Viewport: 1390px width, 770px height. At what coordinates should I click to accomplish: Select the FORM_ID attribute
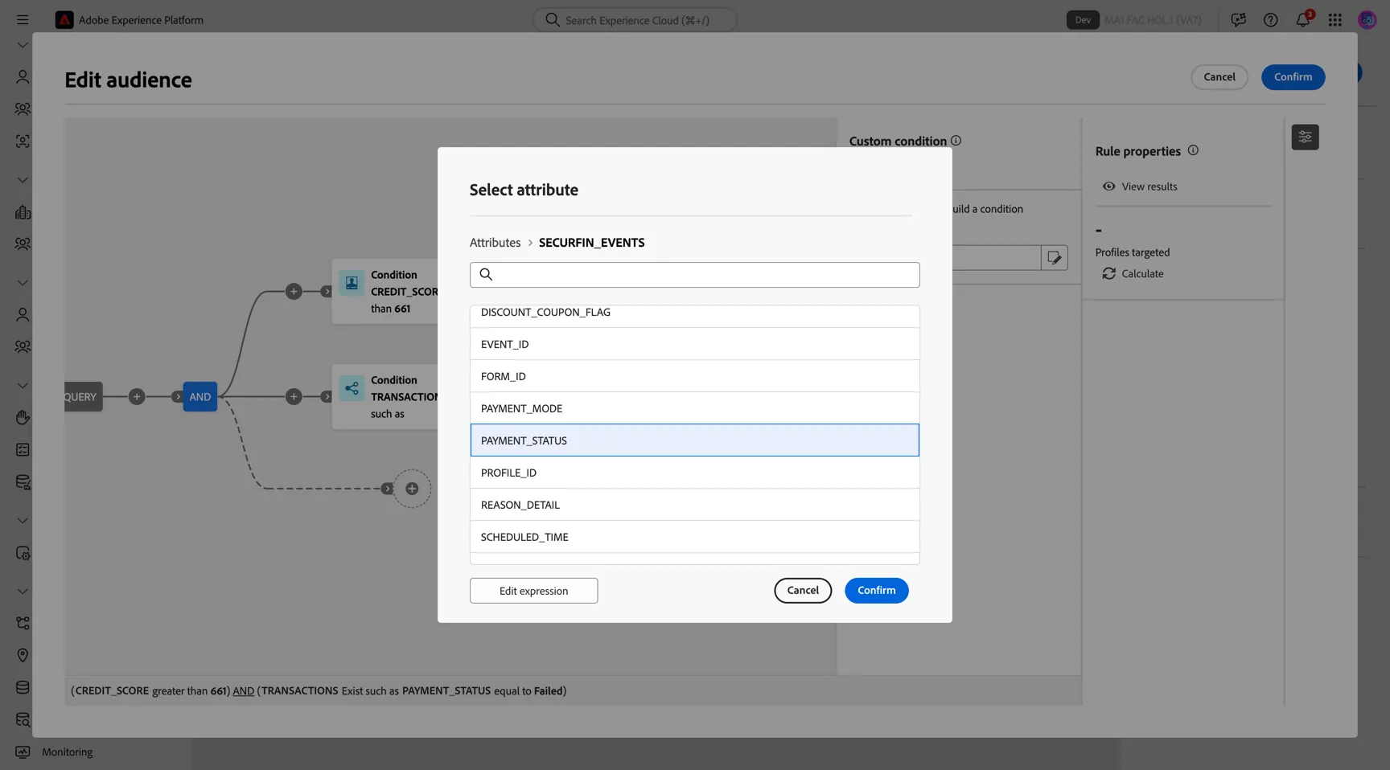coord(694,376)
